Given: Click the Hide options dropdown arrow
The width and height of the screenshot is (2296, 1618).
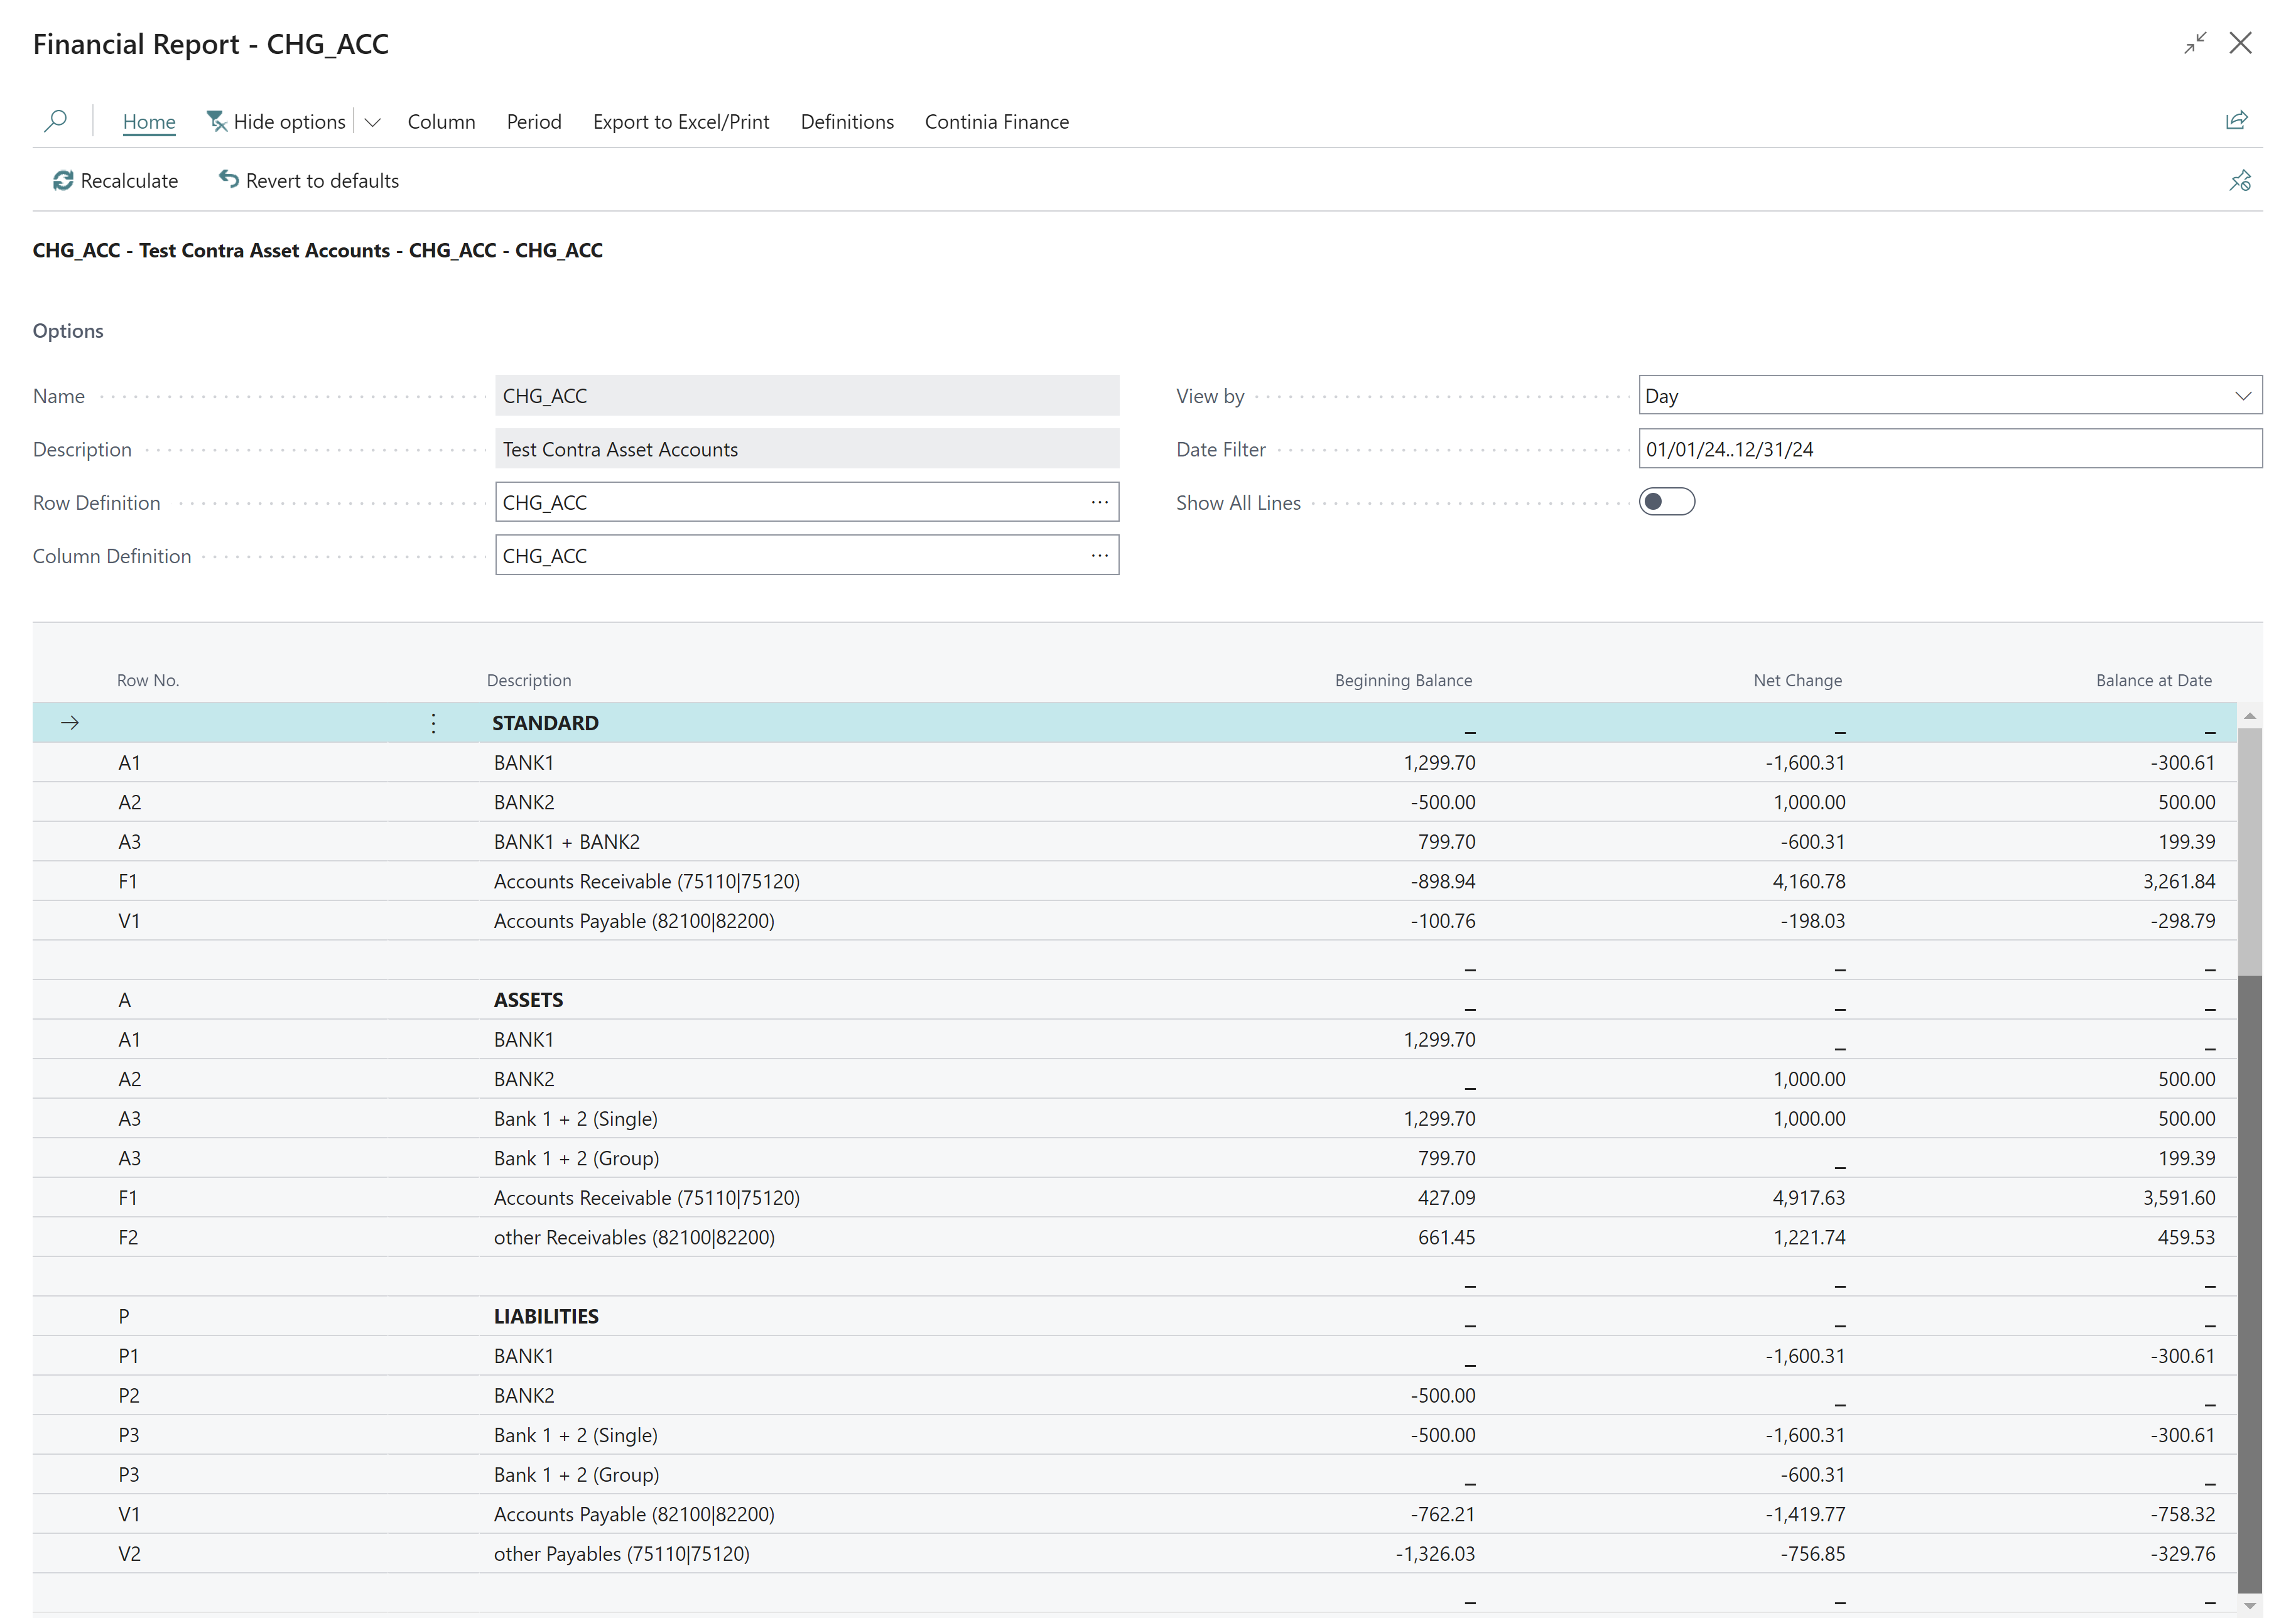Looking at the screenshot, I should point(375,121).
